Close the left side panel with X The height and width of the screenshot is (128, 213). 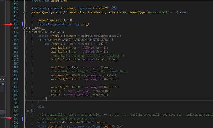tap(3, 84)
